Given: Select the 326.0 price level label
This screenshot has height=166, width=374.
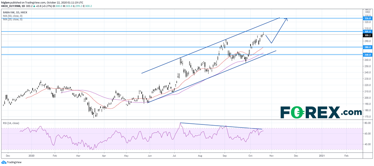Looking at the screenshot, I should pos(367,18).
